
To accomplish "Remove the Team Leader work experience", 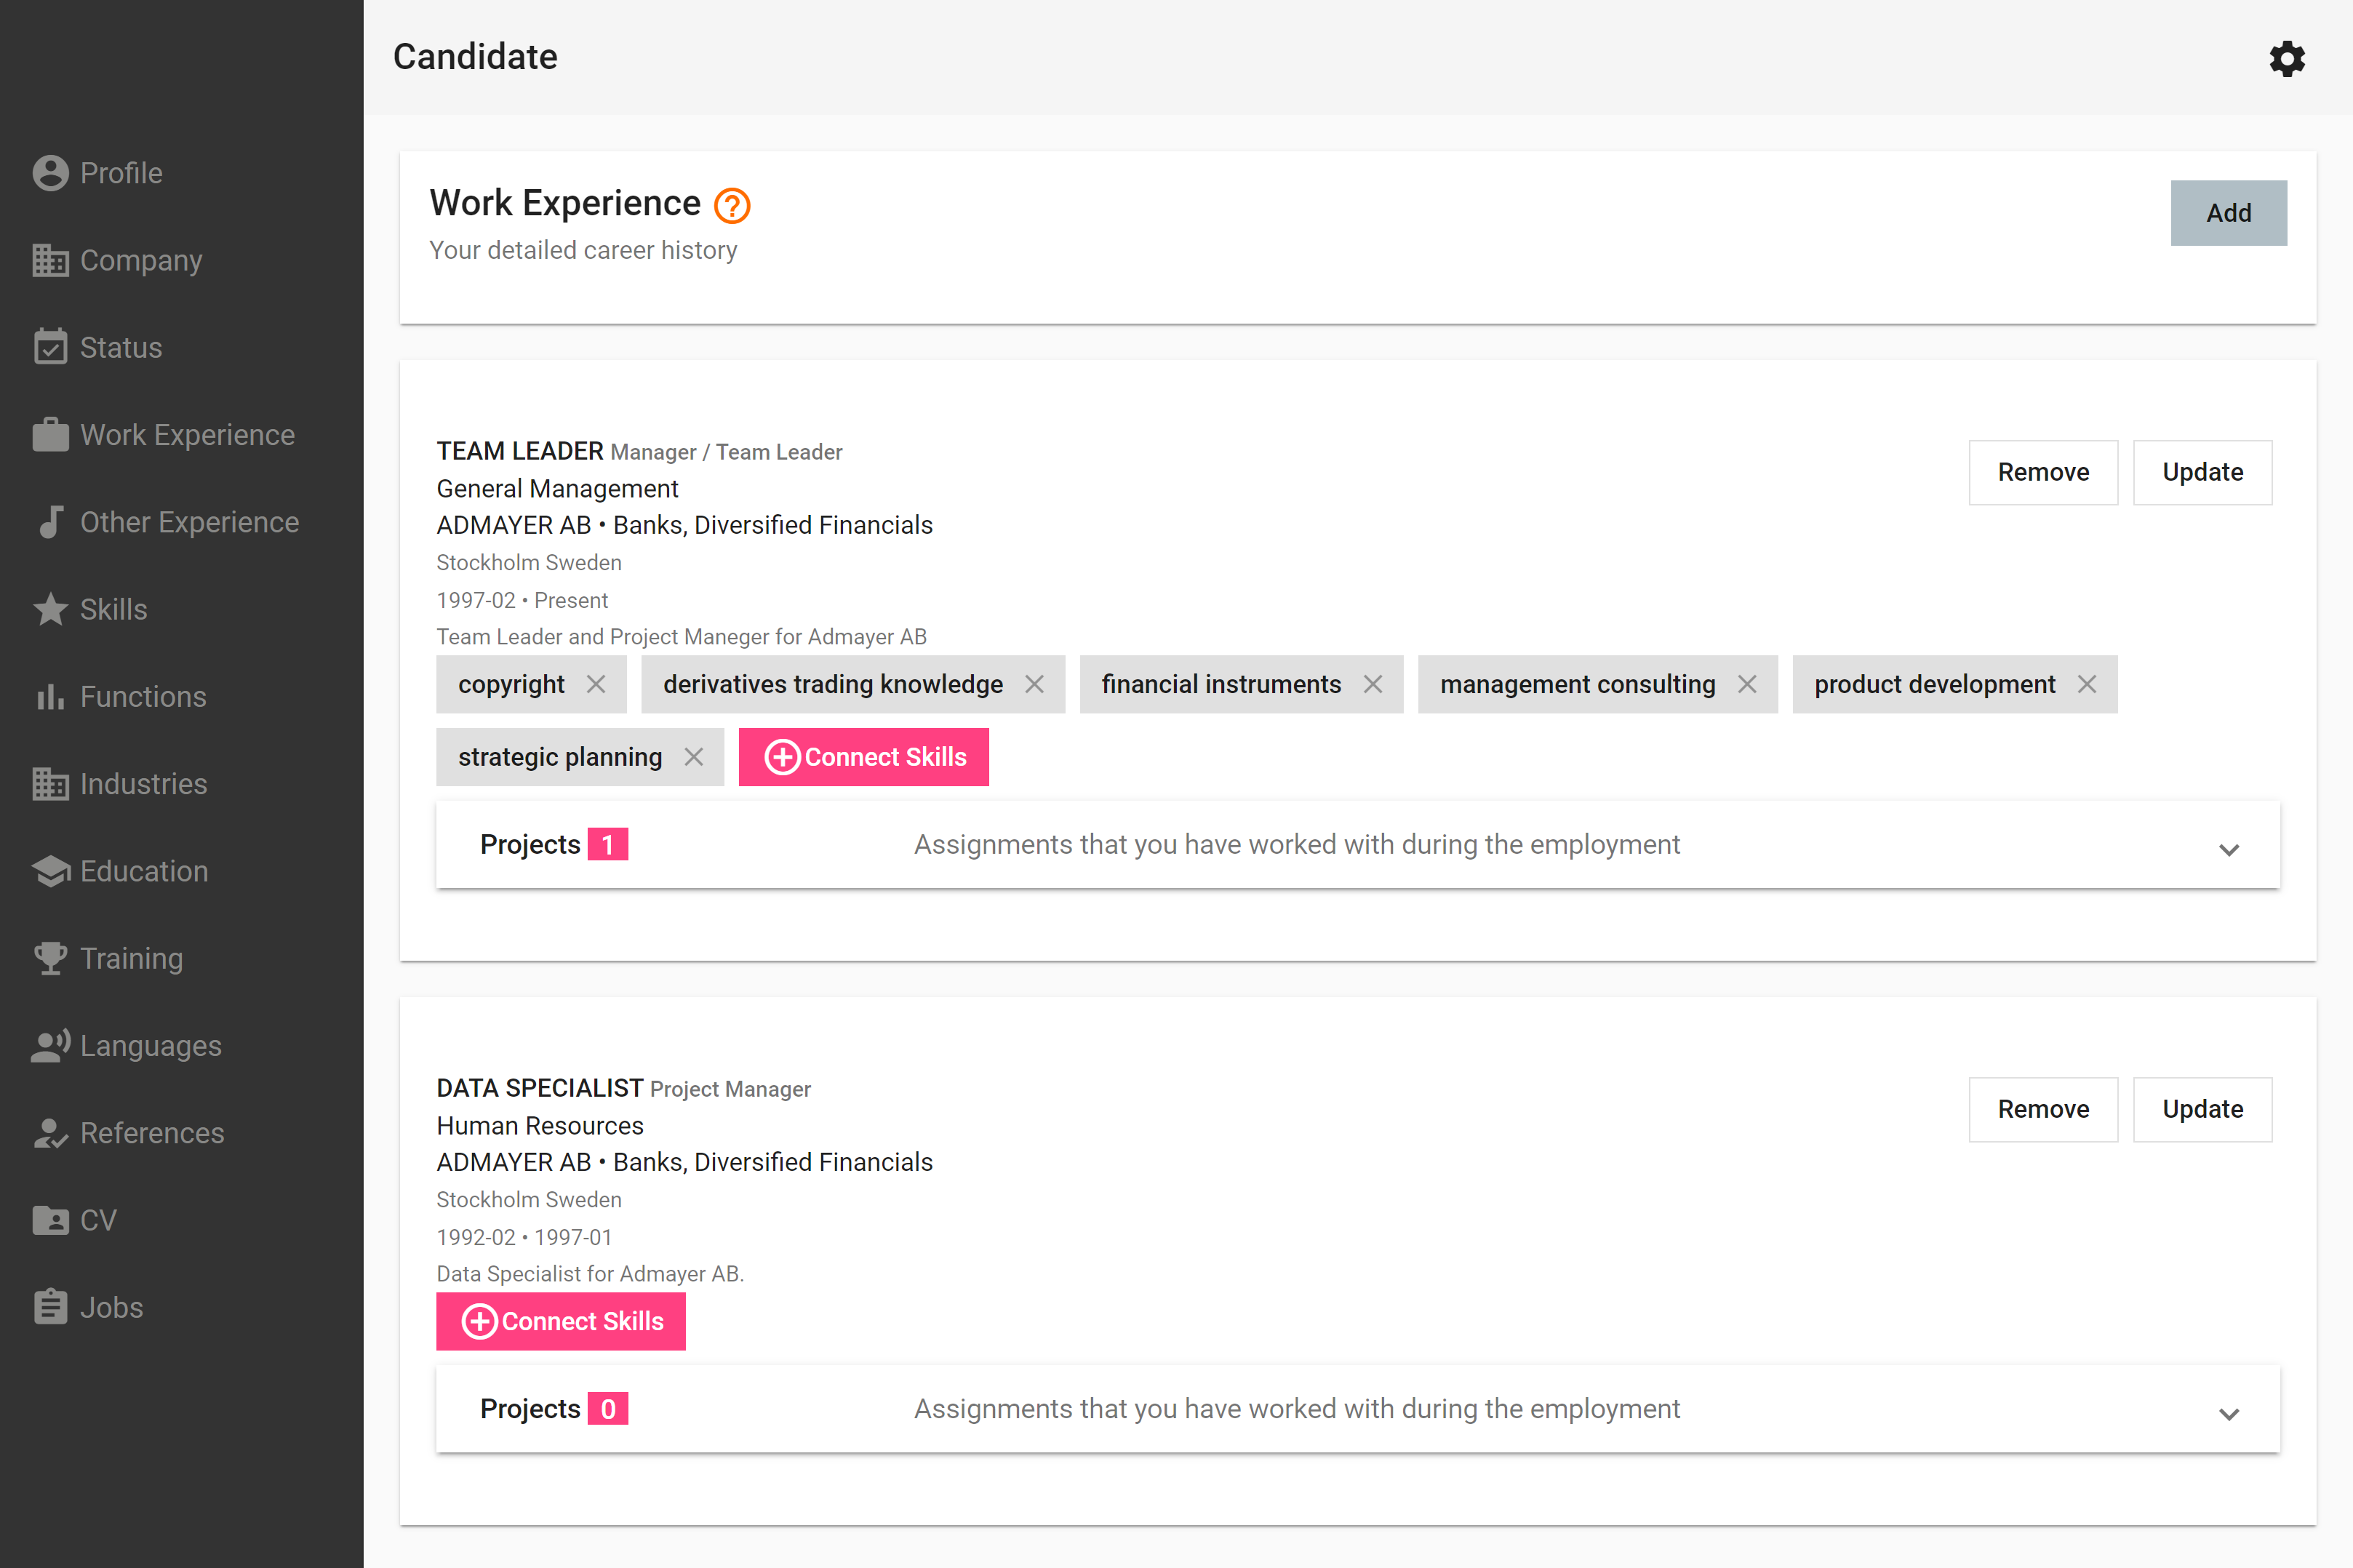I will (x=2043, y=472).
